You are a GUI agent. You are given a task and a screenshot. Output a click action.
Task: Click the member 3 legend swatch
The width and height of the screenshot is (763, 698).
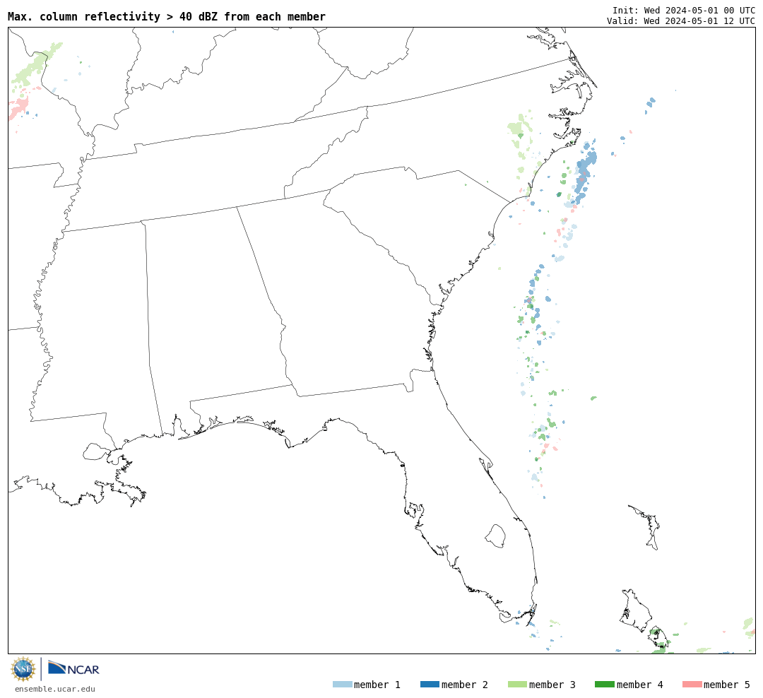pos(517,685)
